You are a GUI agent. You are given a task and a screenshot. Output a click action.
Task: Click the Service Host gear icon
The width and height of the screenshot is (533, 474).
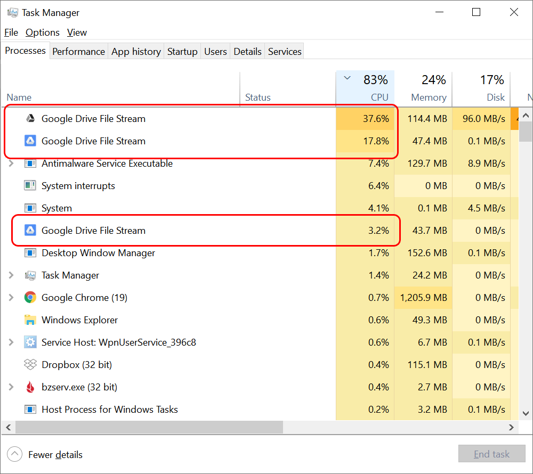coord(30,342)
